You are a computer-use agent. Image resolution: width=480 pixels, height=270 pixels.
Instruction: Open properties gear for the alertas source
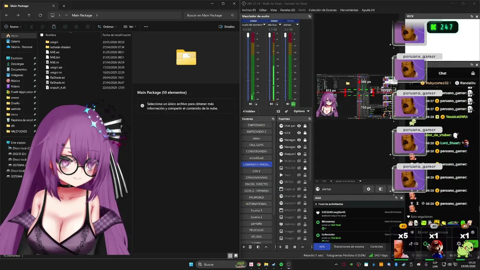click(369, 189)
